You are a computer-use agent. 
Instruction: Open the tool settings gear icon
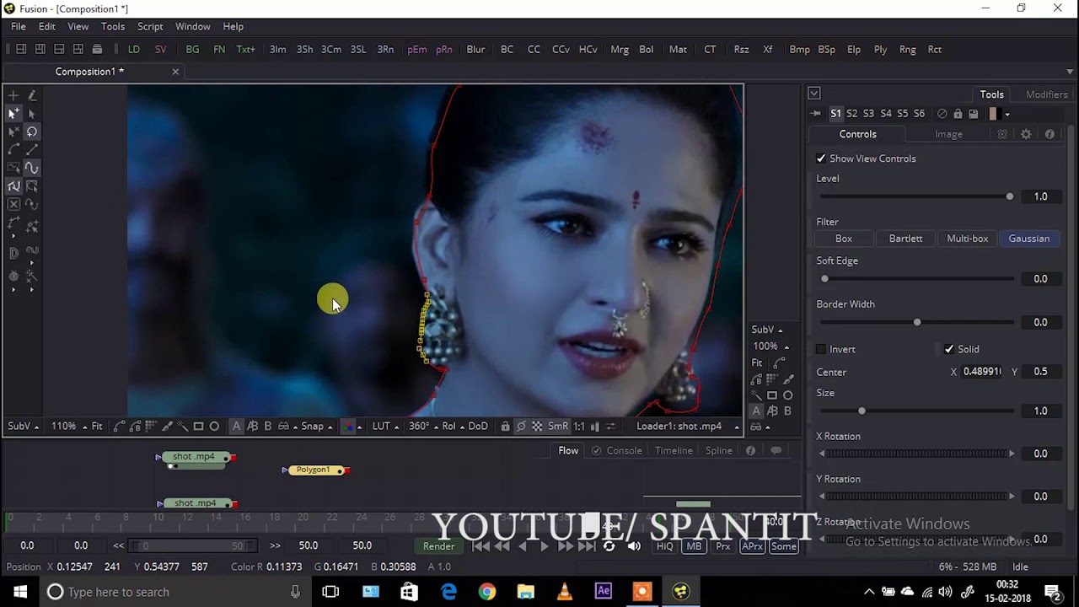pos(1026,134)
